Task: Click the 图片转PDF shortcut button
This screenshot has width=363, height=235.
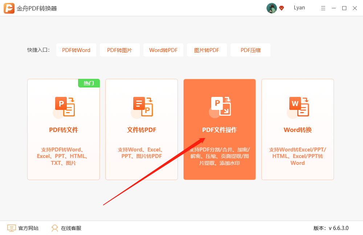Action: coord(207,50)
